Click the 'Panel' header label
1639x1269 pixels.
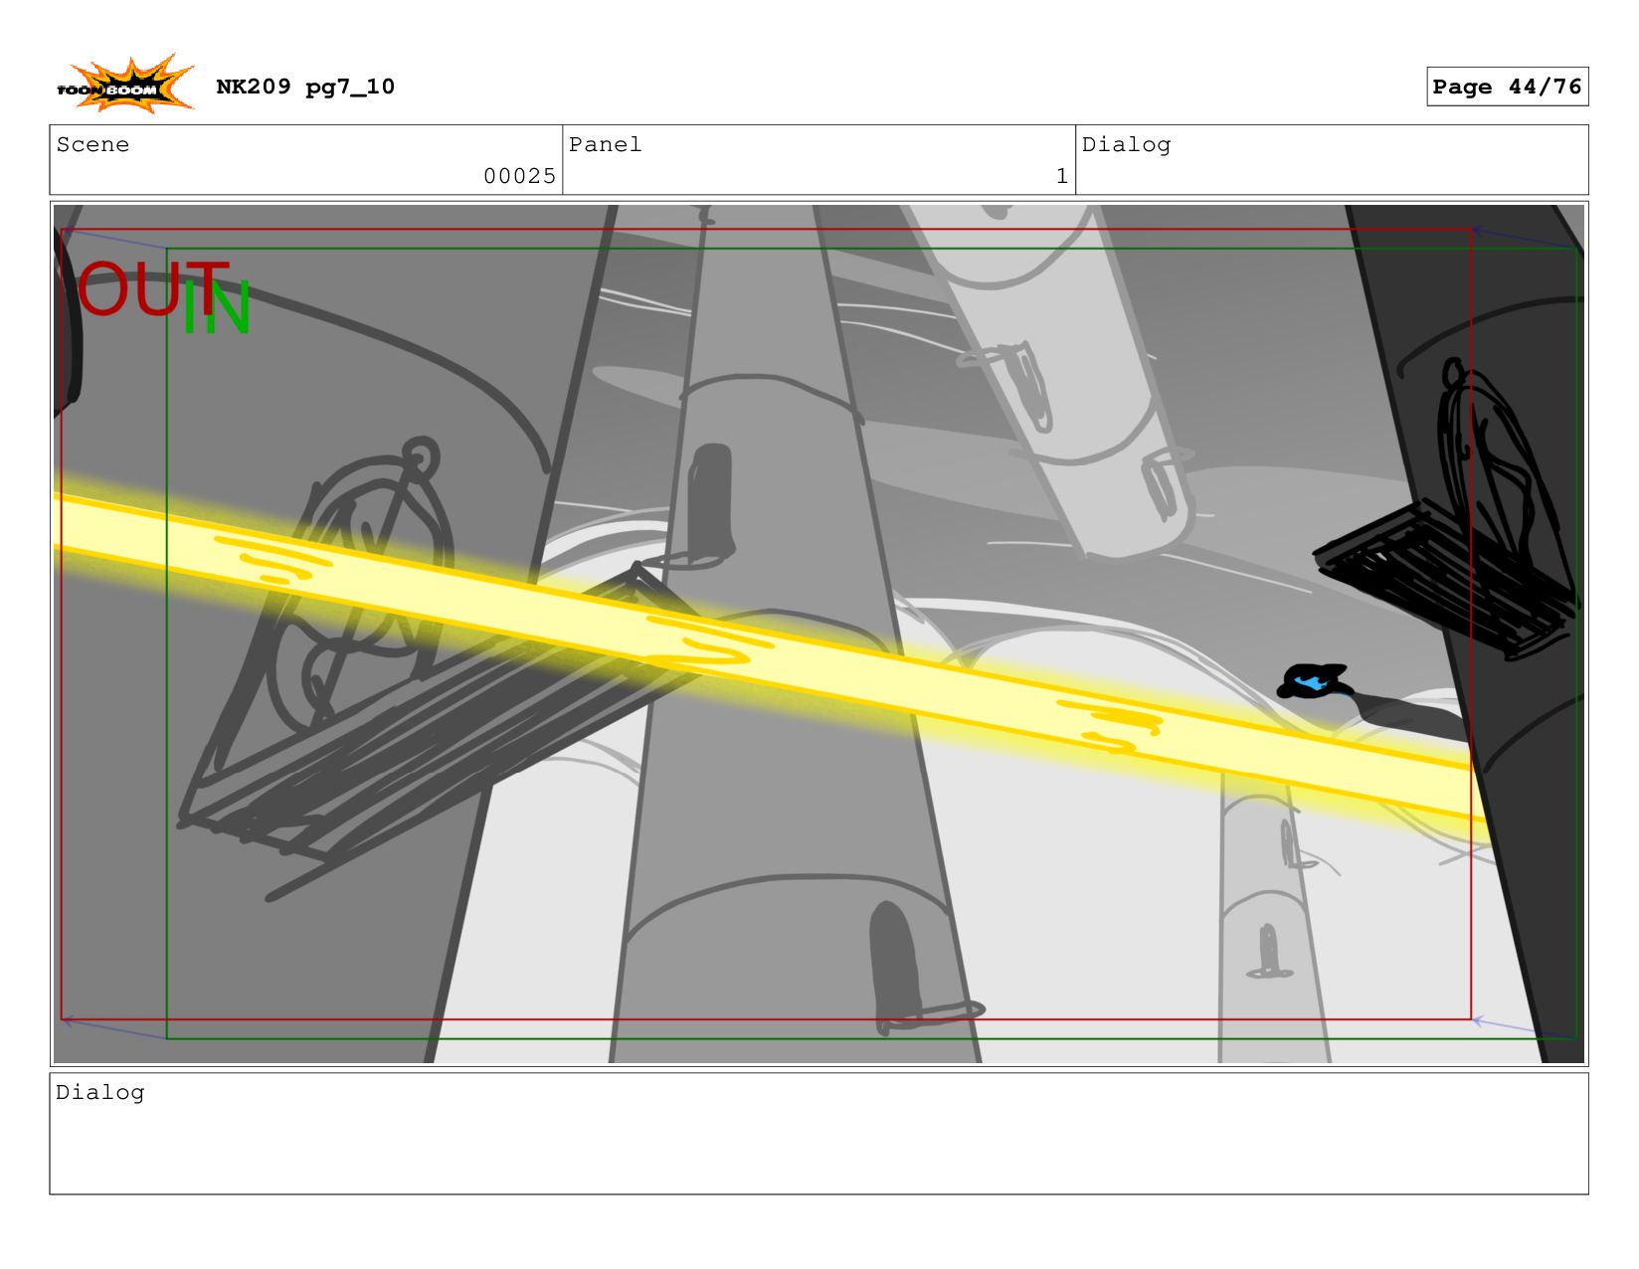pos(606,144)
